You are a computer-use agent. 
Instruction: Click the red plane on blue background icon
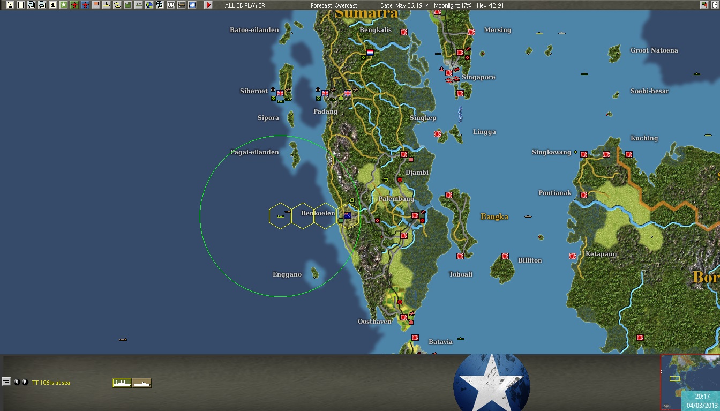point(85,5)
